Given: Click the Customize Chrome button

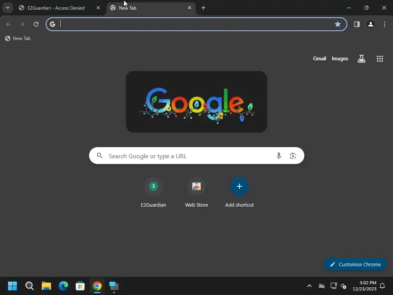Looking at the screenshot, I should tap(355, 264).
